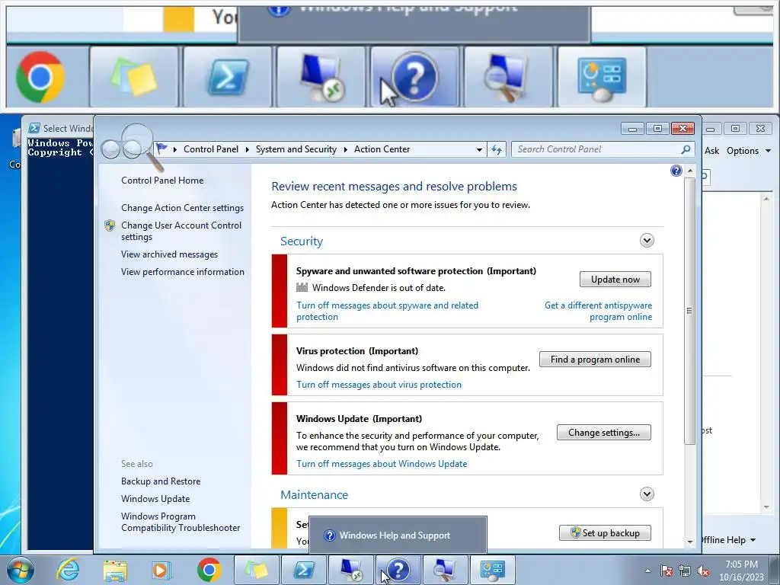Show hidden tray icons arrow
The image size is (780, 585).
(647, 571)
